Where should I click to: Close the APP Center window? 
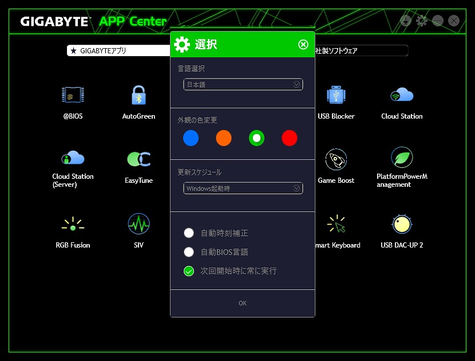pyautogui.click(x=454, y=21)
